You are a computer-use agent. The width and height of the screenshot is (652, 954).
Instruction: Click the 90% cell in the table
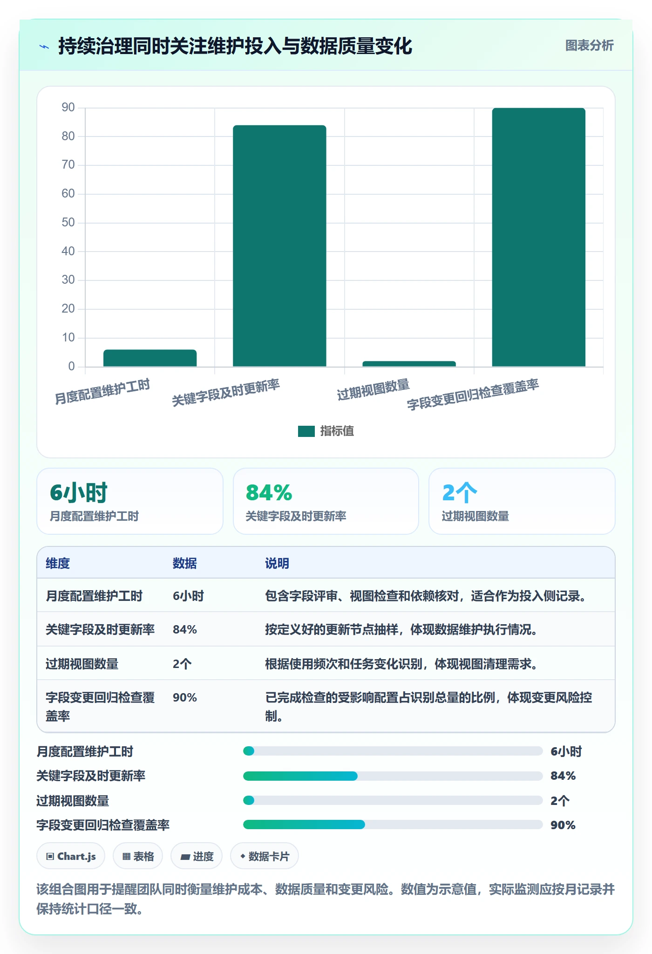coord(185,697)
